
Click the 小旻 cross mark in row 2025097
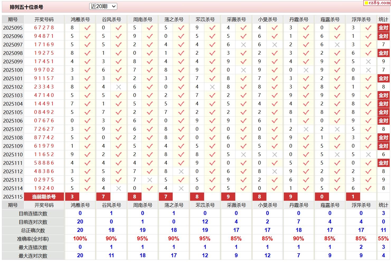[275, 45]
